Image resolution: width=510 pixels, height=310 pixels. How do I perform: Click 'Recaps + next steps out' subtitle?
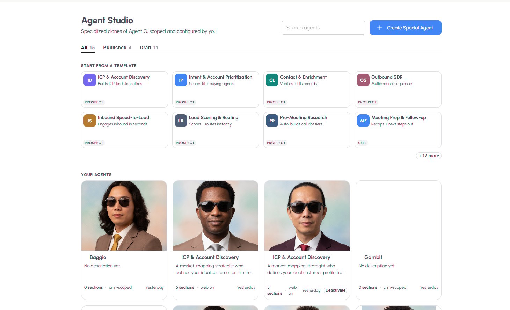[392, 124]
